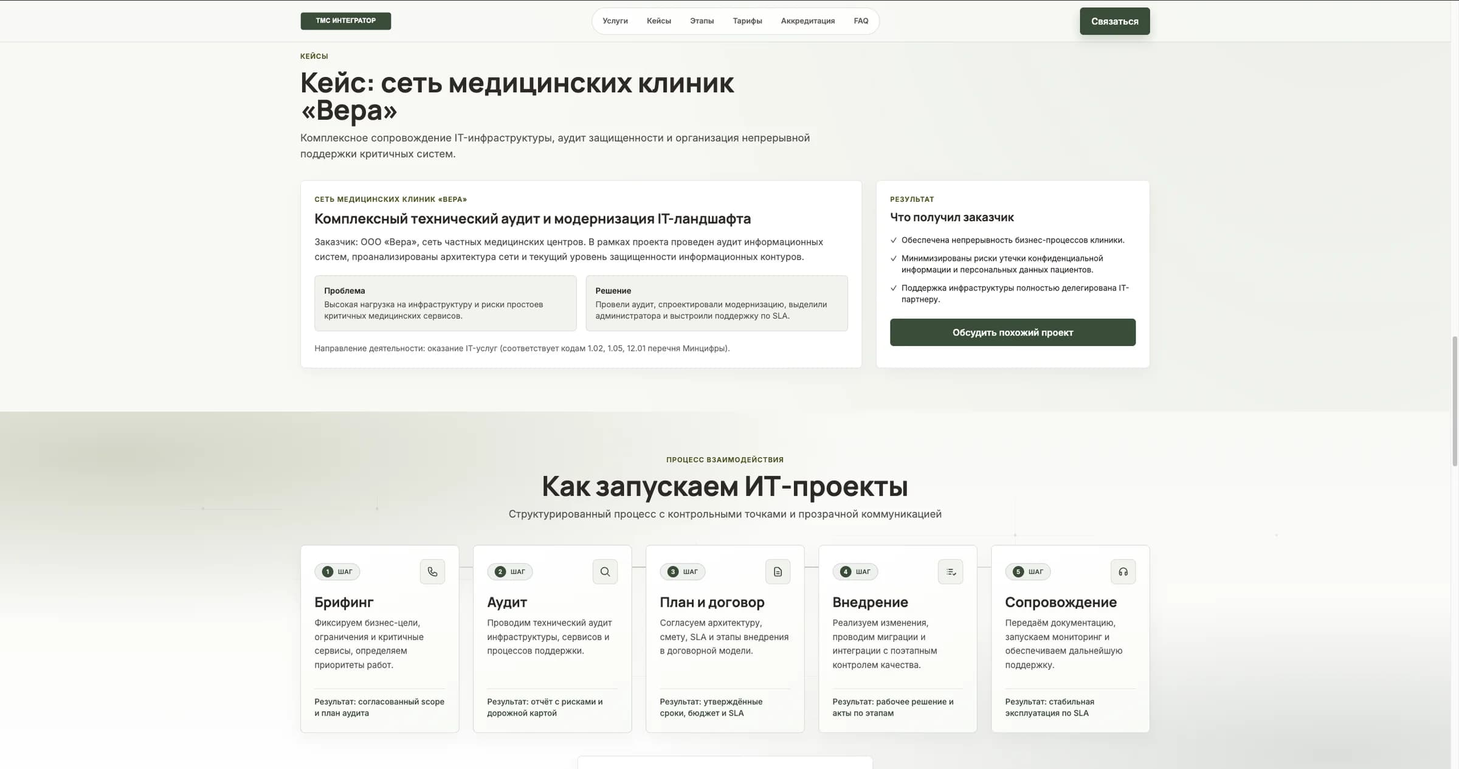1459x769 pixels.
Task: Click the 'КЕЙСЫ' section label above the case heading
Action: tap(314, 56)
